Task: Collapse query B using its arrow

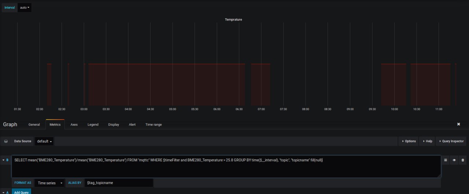Action: (x=3, y=160)
